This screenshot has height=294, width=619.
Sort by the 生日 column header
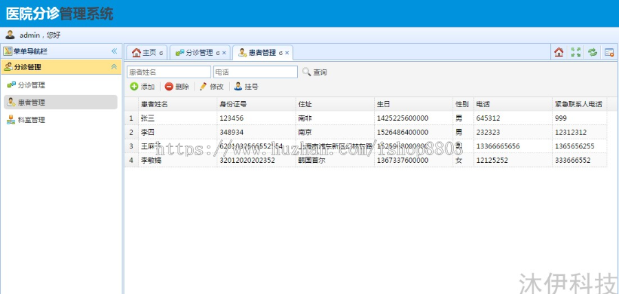point(414,104)
